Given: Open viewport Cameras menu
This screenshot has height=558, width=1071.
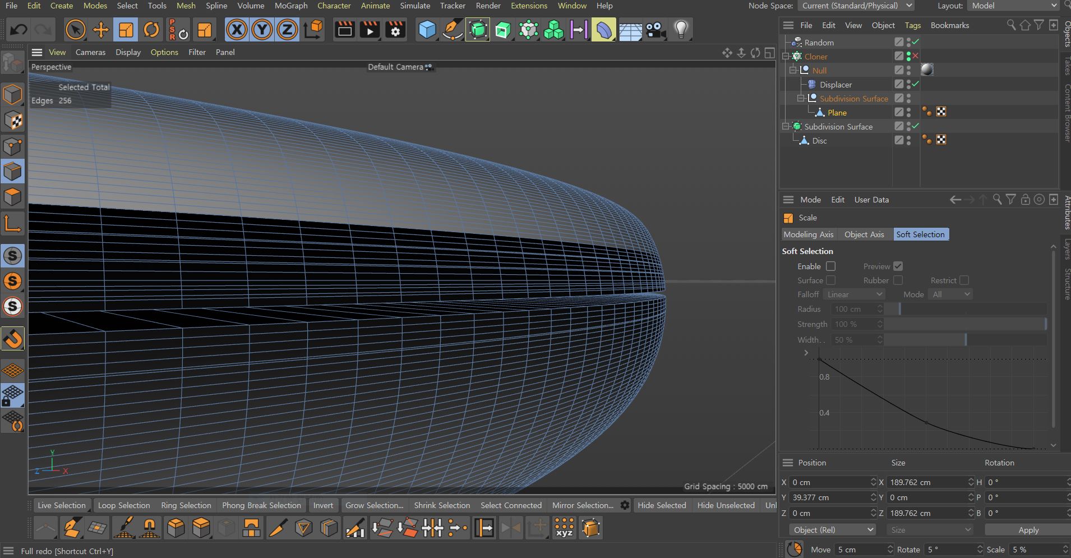Looking at the screenshot, I should (90, 52).
